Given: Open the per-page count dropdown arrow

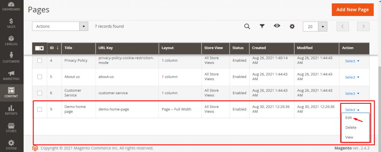Looking at the screenshot, I should click(323, 27).
